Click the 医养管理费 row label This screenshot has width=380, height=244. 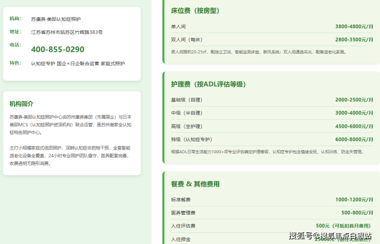(x=183, y=213)
